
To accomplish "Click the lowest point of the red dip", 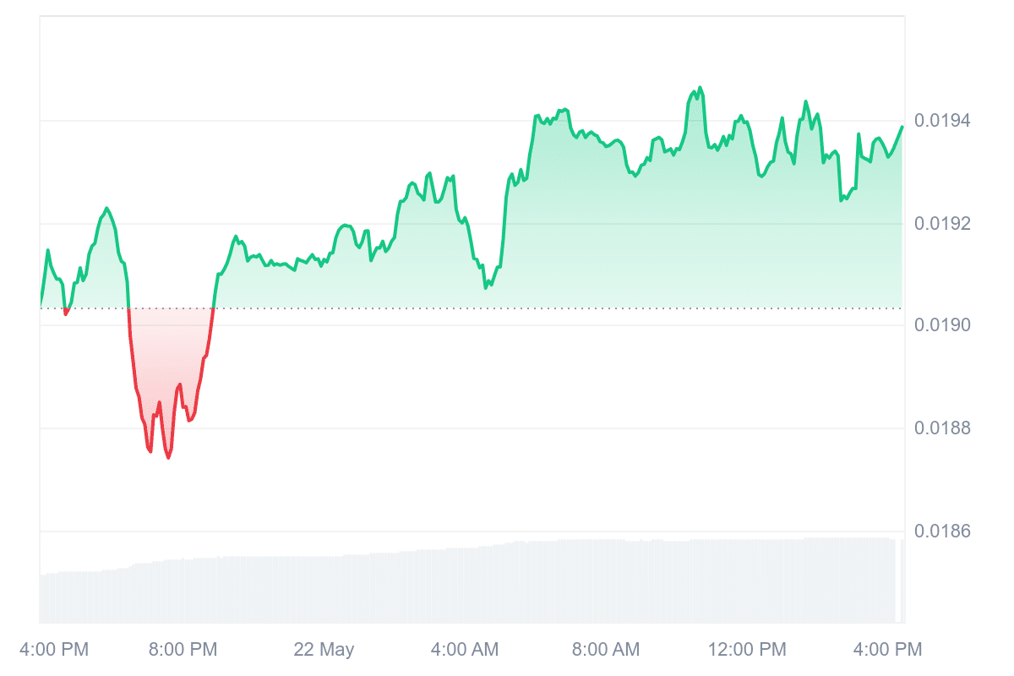I will (x=168, y=458).
